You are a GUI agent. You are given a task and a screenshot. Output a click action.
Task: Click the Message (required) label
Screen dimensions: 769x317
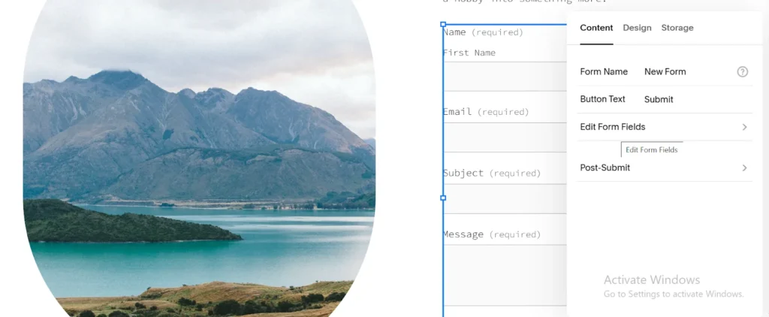click(491, 234)
